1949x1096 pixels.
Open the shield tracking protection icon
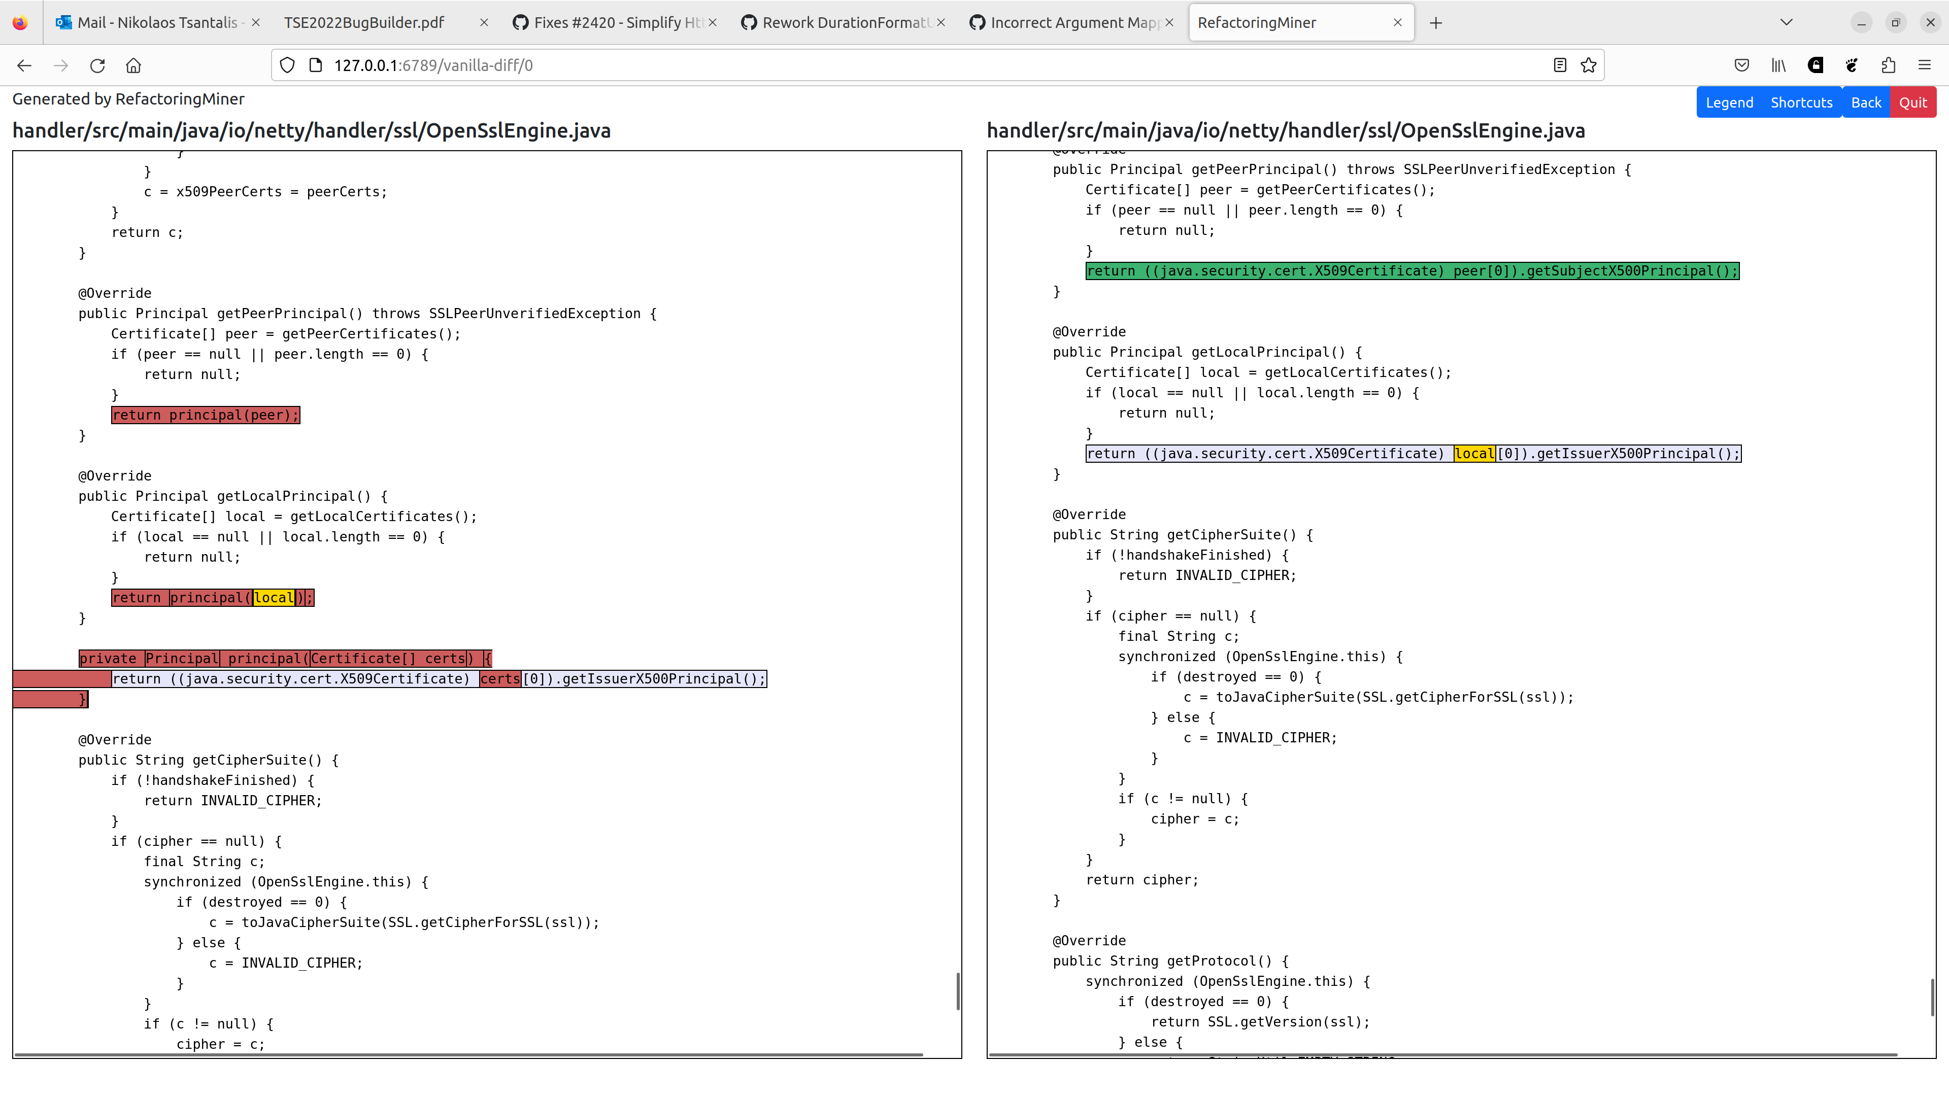coord(287,65)
